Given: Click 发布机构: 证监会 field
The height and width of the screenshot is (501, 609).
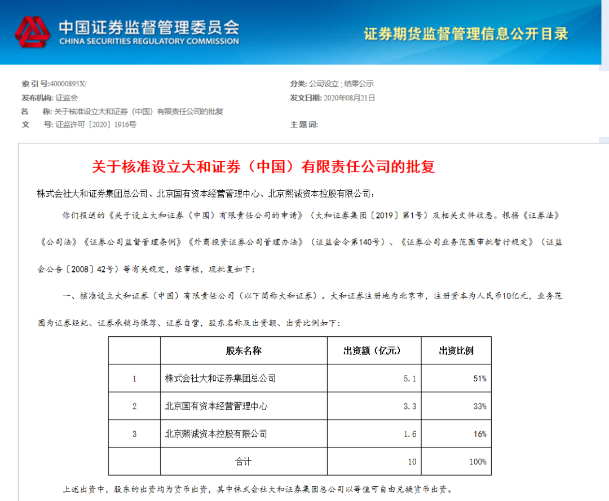Looking at the screenshot, I should point(50,98).
